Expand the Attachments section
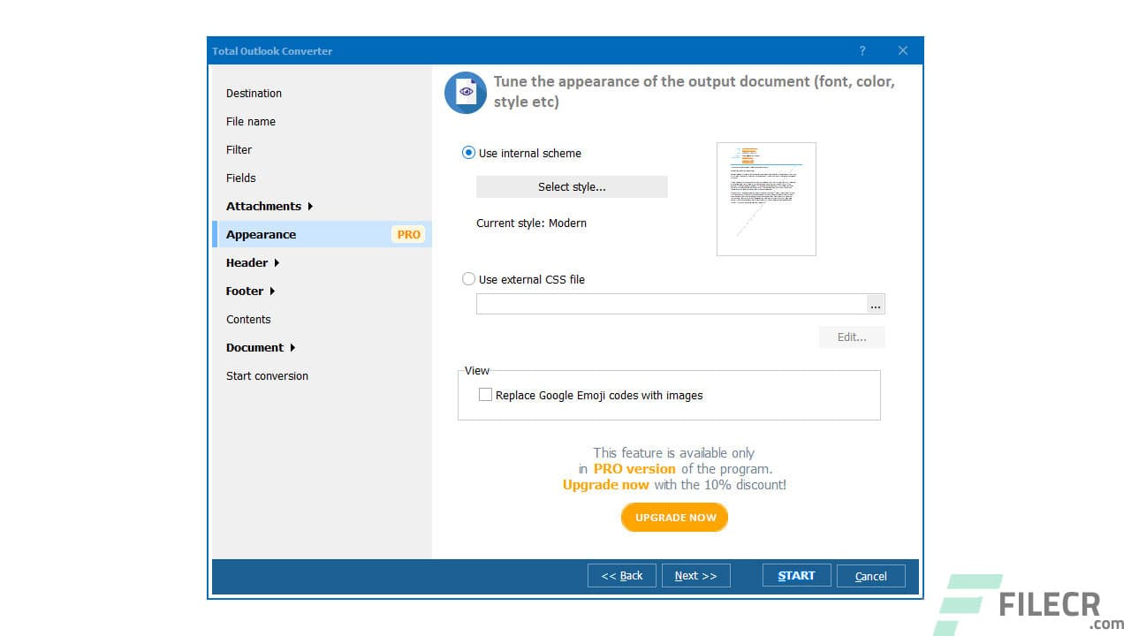The height and width of the screenshot is (636, 1131). [263, 206]
